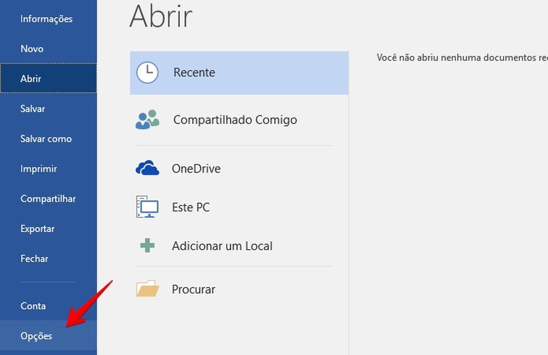The height and width of the screenshot is (355, 548).
Task: Open Opções at the bottom
Action: tap(36, 336)
